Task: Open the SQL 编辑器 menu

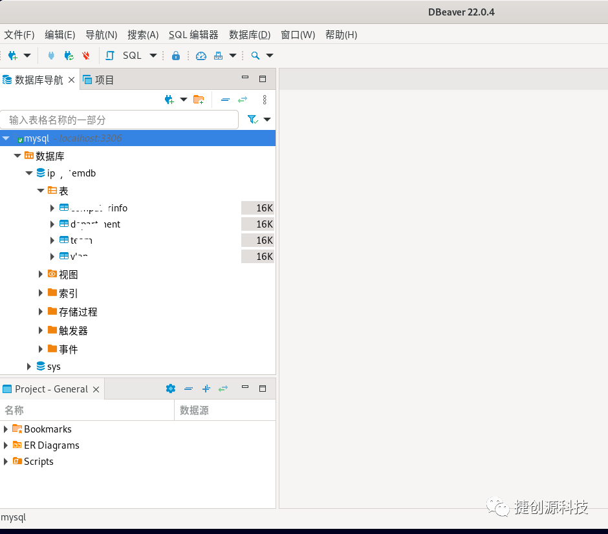Action: point(193,35)
